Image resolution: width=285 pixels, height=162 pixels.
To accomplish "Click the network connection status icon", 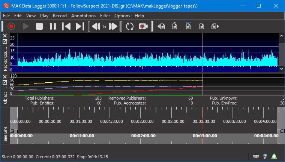I will [256, 156].
